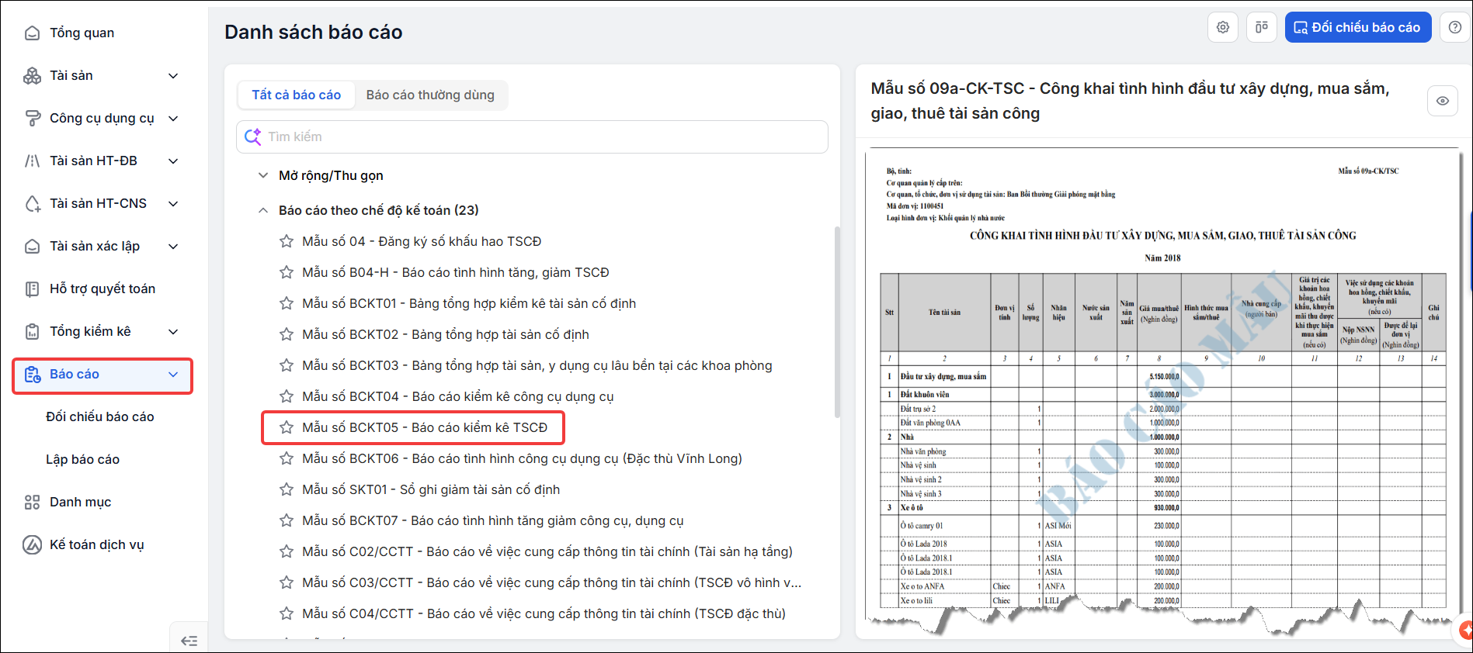Toggle the preview eye icon

coord(1443,101)
